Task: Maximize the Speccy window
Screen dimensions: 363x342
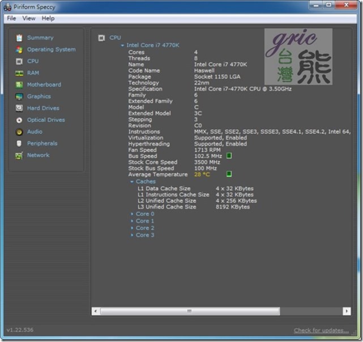Action: [328, 5]
